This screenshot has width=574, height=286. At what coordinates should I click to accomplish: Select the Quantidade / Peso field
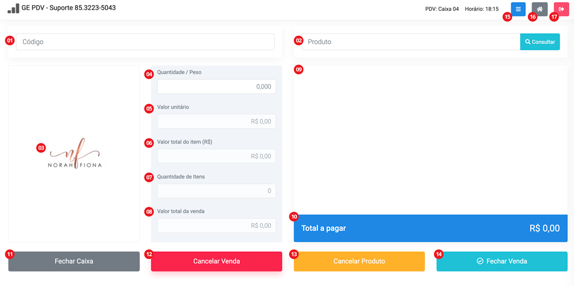[216, 87]
